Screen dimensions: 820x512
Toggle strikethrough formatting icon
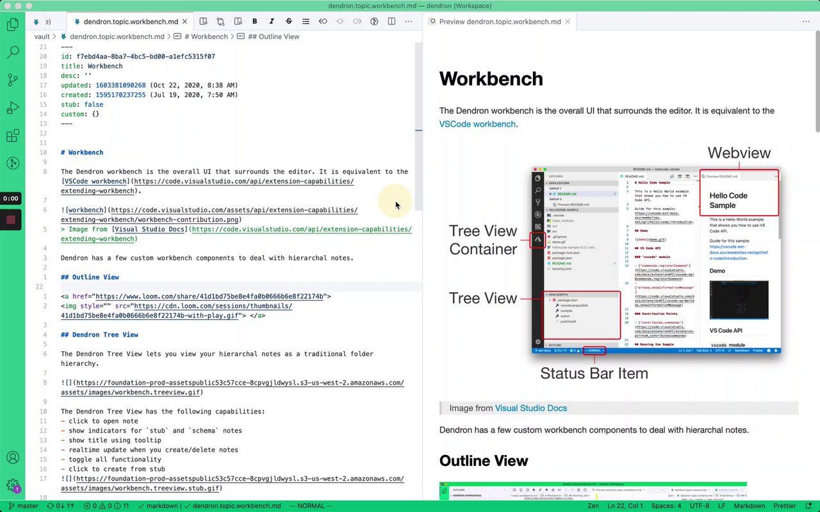click(x=289, y=21)
